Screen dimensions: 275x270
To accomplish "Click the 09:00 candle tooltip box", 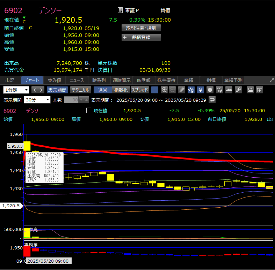I will coord(44,168).
